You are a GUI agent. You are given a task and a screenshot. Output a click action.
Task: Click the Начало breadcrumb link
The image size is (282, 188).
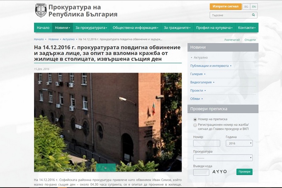(x=39, y=39)
